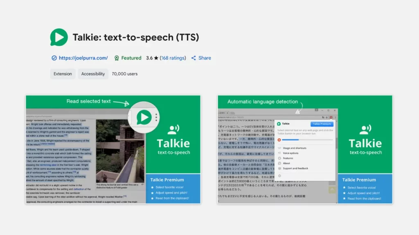Open the Read selected text screenshot thumbnail
This screenshot has width=419, height=235.
113,149
